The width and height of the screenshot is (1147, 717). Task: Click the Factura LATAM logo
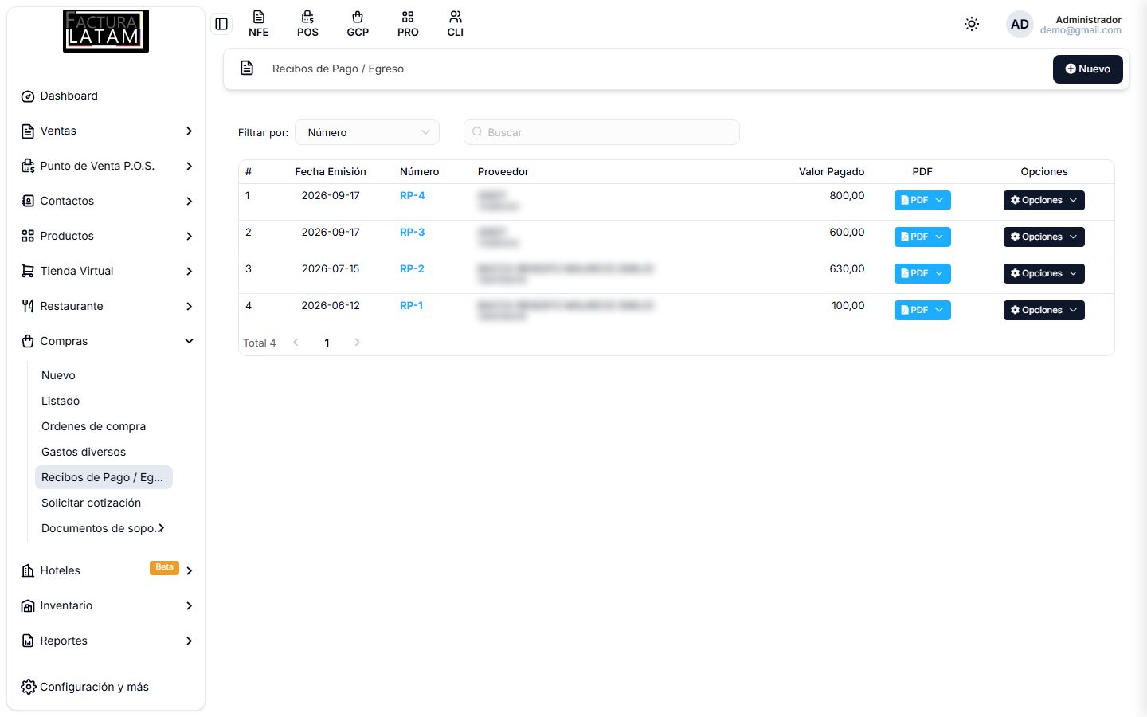pyautogui.click(x=106, y=31)
